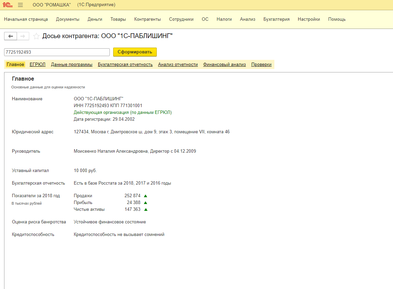The image size is (393, 289).
Task: Open the Настройки menu
Action: click(309, 19)
